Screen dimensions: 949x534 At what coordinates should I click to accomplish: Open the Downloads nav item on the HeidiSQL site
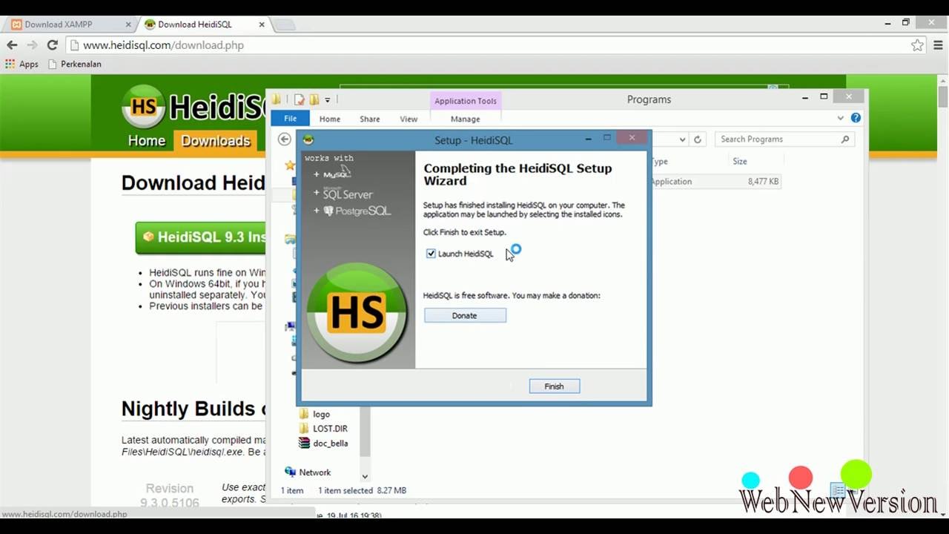[216, 141]
